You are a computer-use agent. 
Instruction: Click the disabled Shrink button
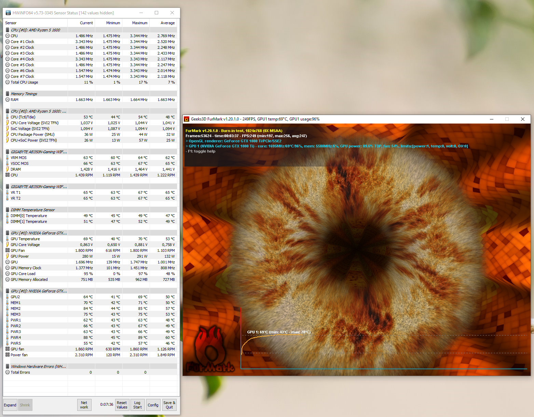[x=25, y=405]
